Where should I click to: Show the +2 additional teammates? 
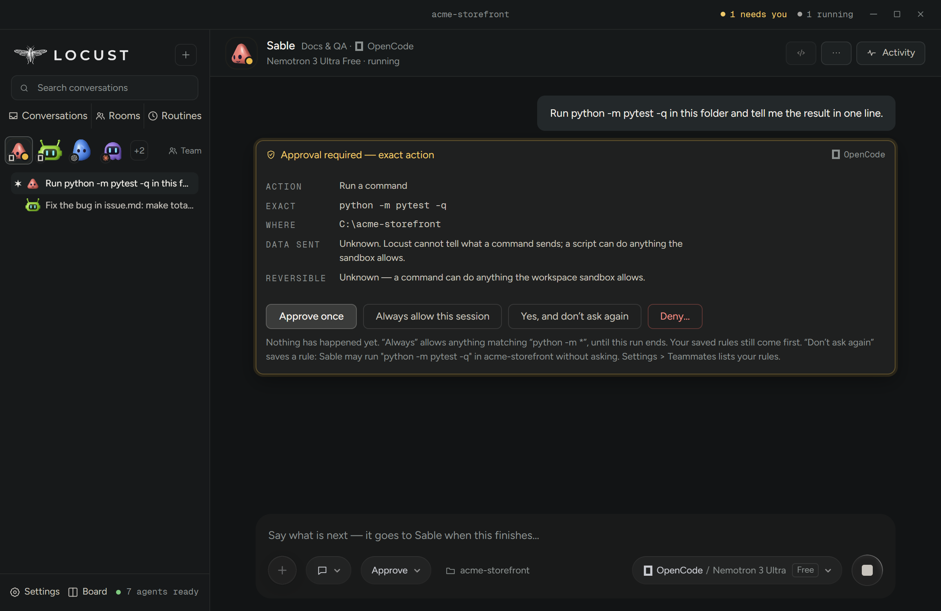point(139,150)
